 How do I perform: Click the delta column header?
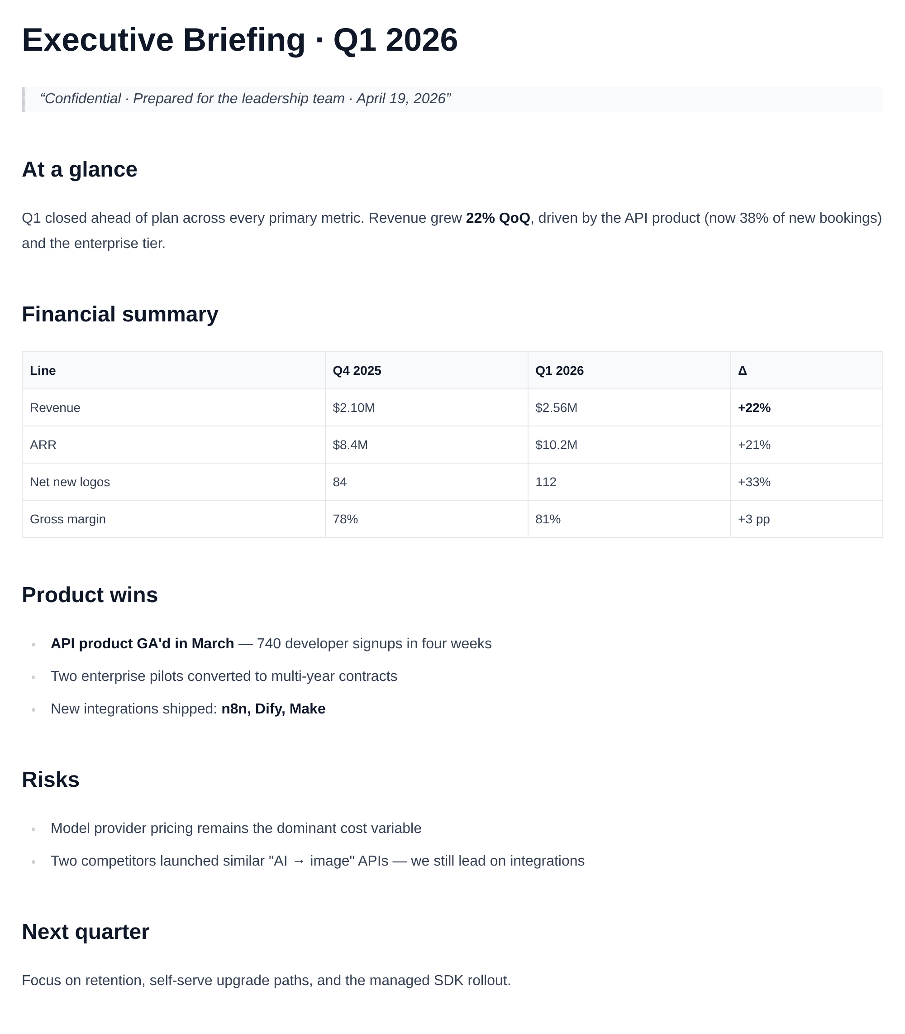point(742,371)
